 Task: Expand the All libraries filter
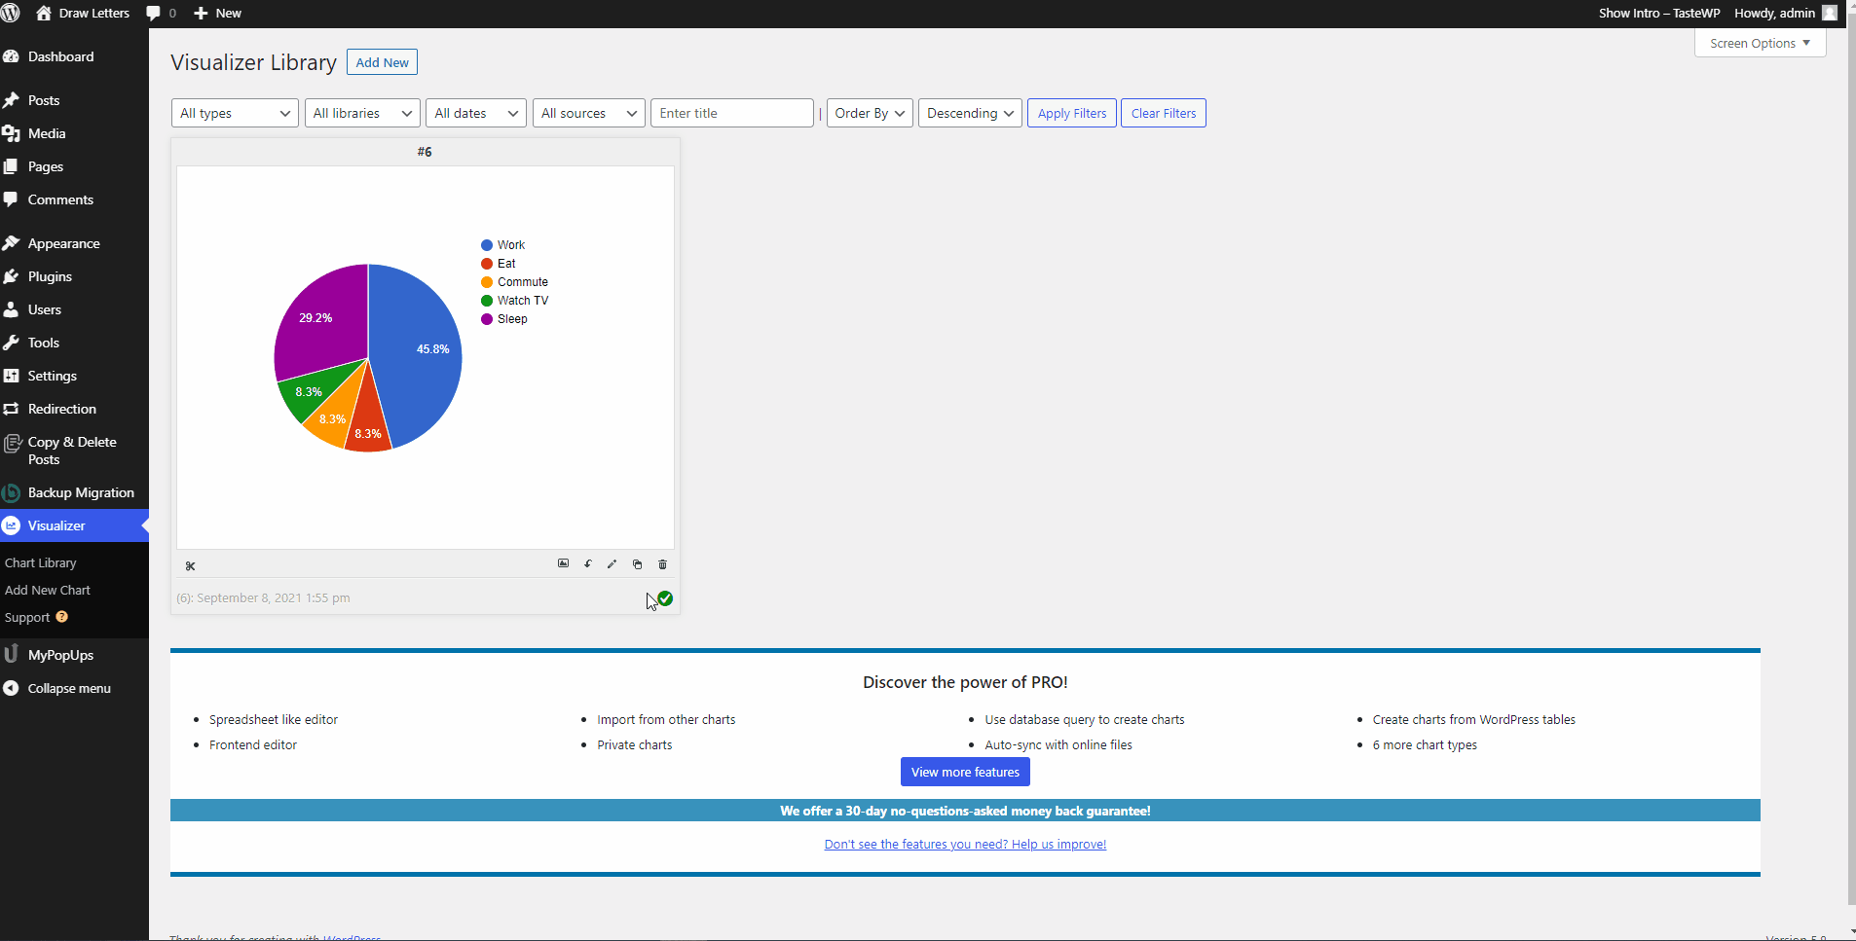coord(362,113)
